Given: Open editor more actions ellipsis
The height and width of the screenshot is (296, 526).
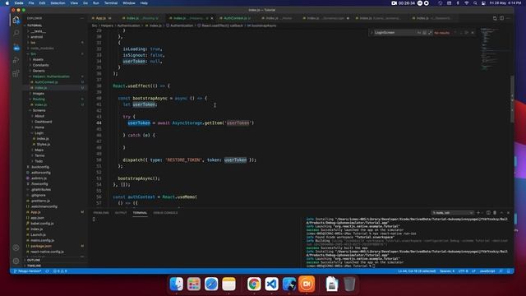Looking at the screenshot, I should coord(509,18).
